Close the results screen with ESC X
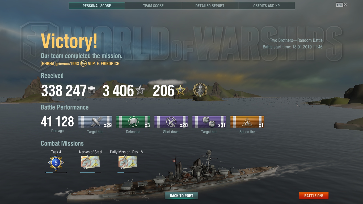The image size is (363, 204). tap(341, 5)
